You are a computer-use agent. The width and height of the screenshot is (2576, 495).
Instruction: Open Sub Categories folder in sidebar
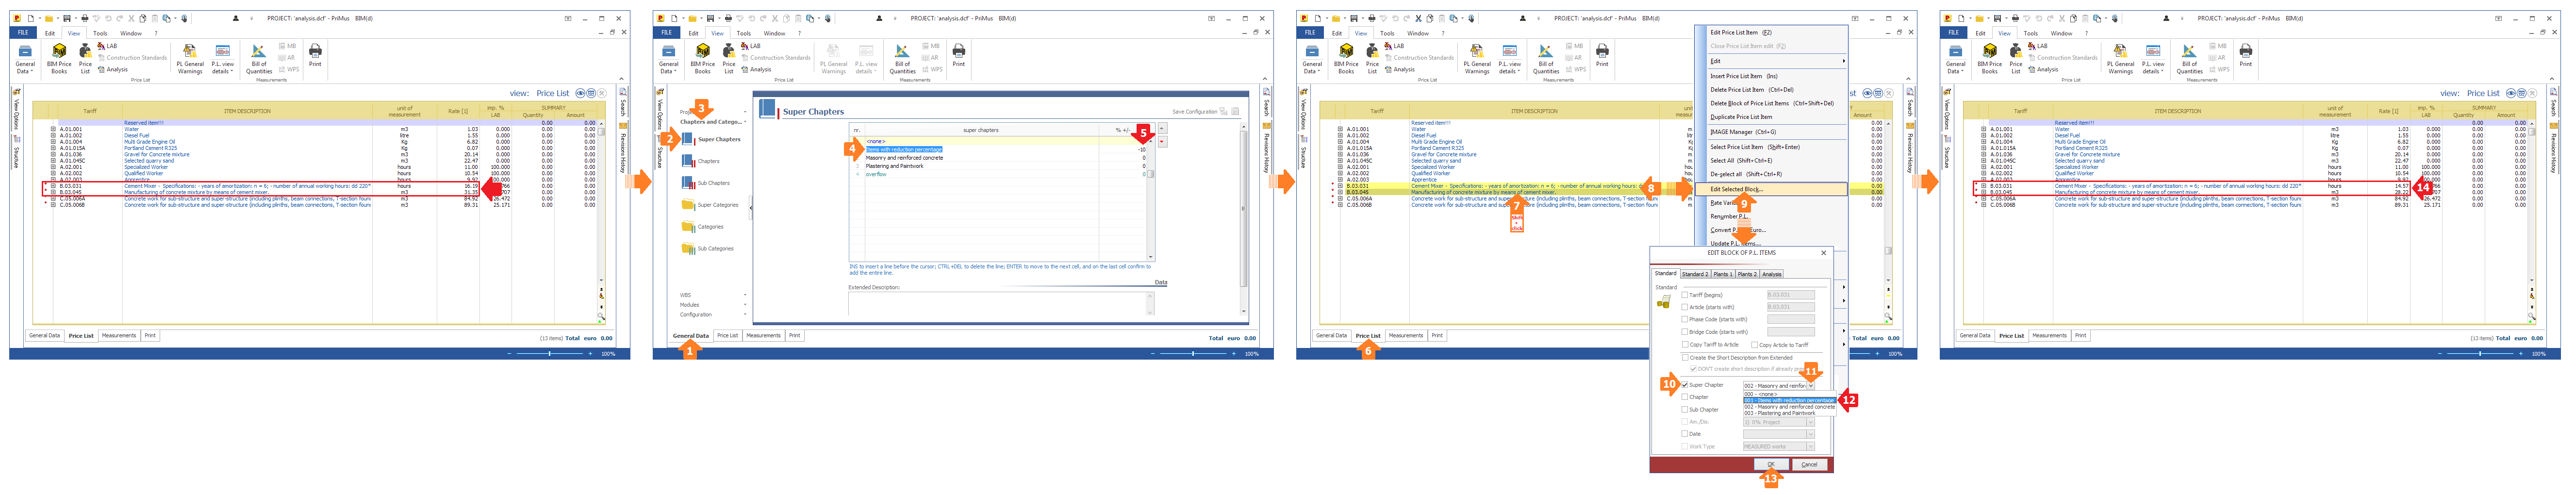[707, 249]
